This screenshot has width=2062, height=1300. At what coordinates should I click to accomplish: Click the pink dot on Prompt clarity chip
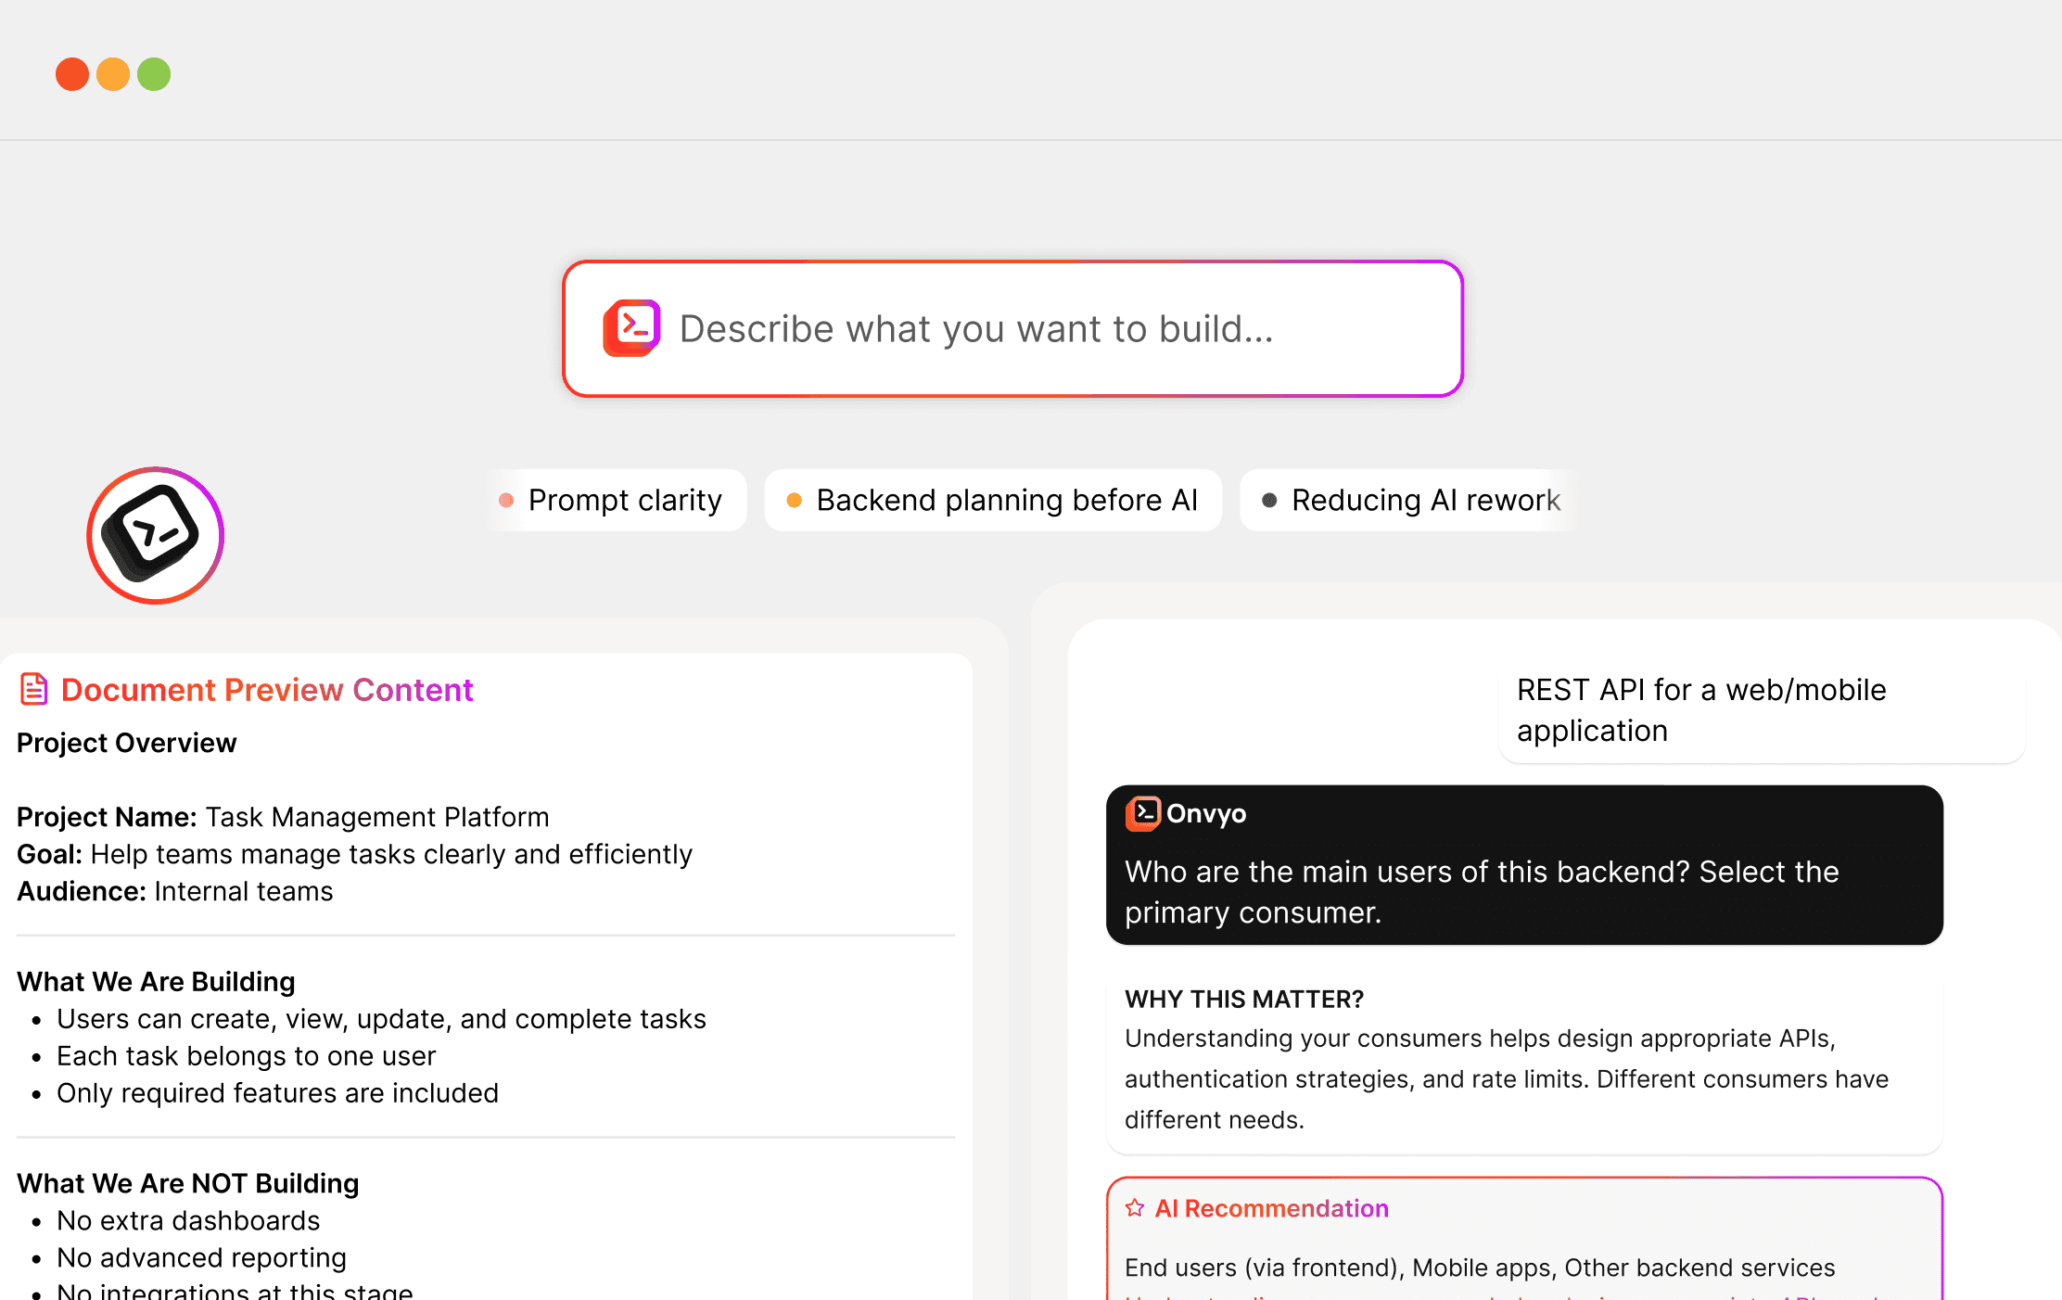click(506, 500)
